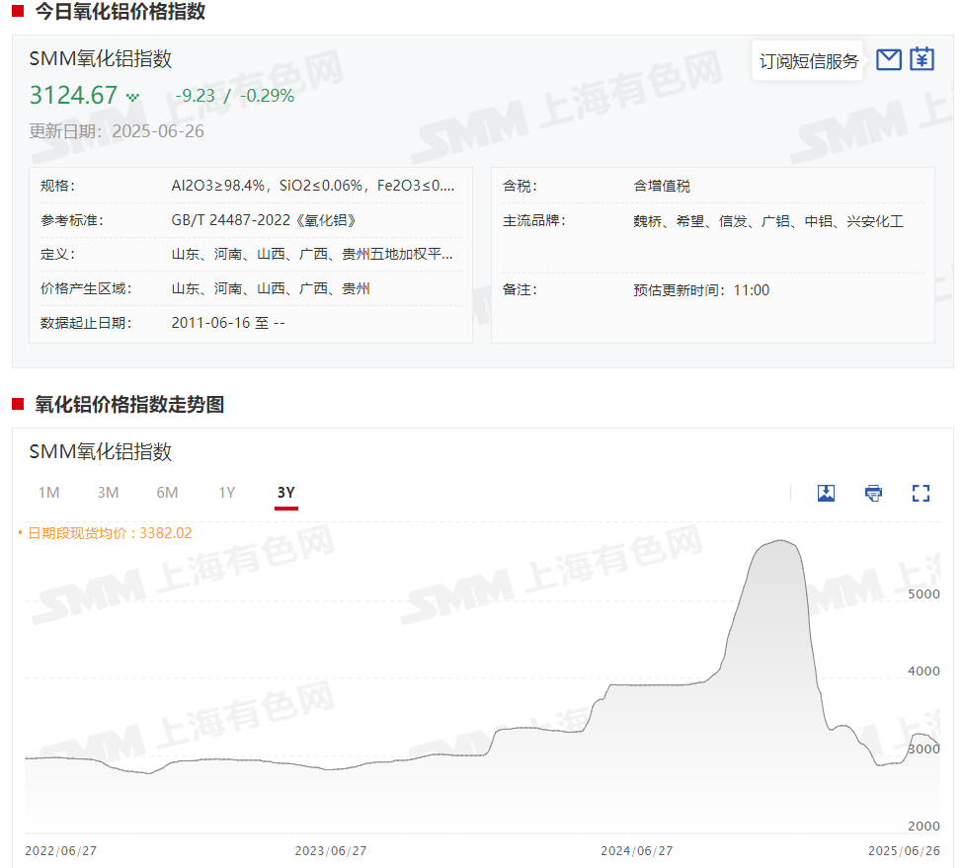Click the 今日氧化铝价格指数 section heading
The height and width of the screenshot is (868, 963).
pyautogui.click(x=120, y=11)
